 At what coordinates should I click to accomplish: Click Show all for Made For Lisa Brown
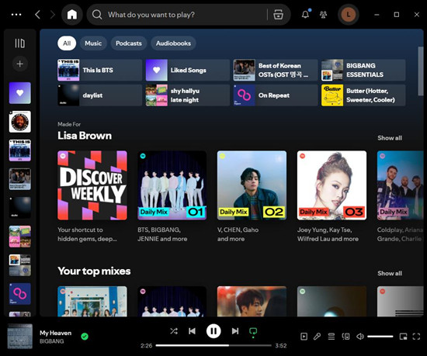(390, 138)
